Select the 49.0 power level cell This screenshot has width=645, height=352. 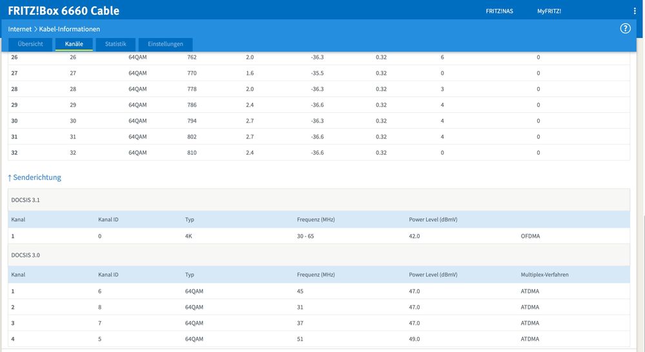pos(414,339)
